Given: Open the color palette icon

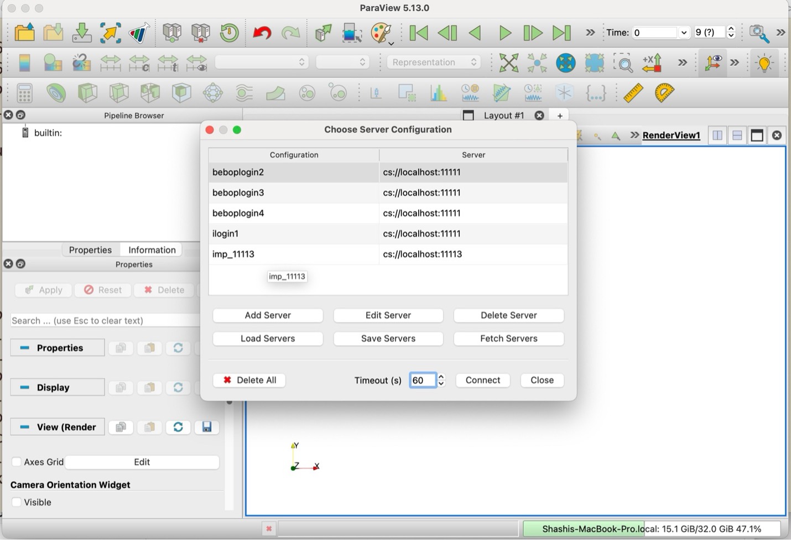Looking at the screenshot, I should click(x=381, y=33).
